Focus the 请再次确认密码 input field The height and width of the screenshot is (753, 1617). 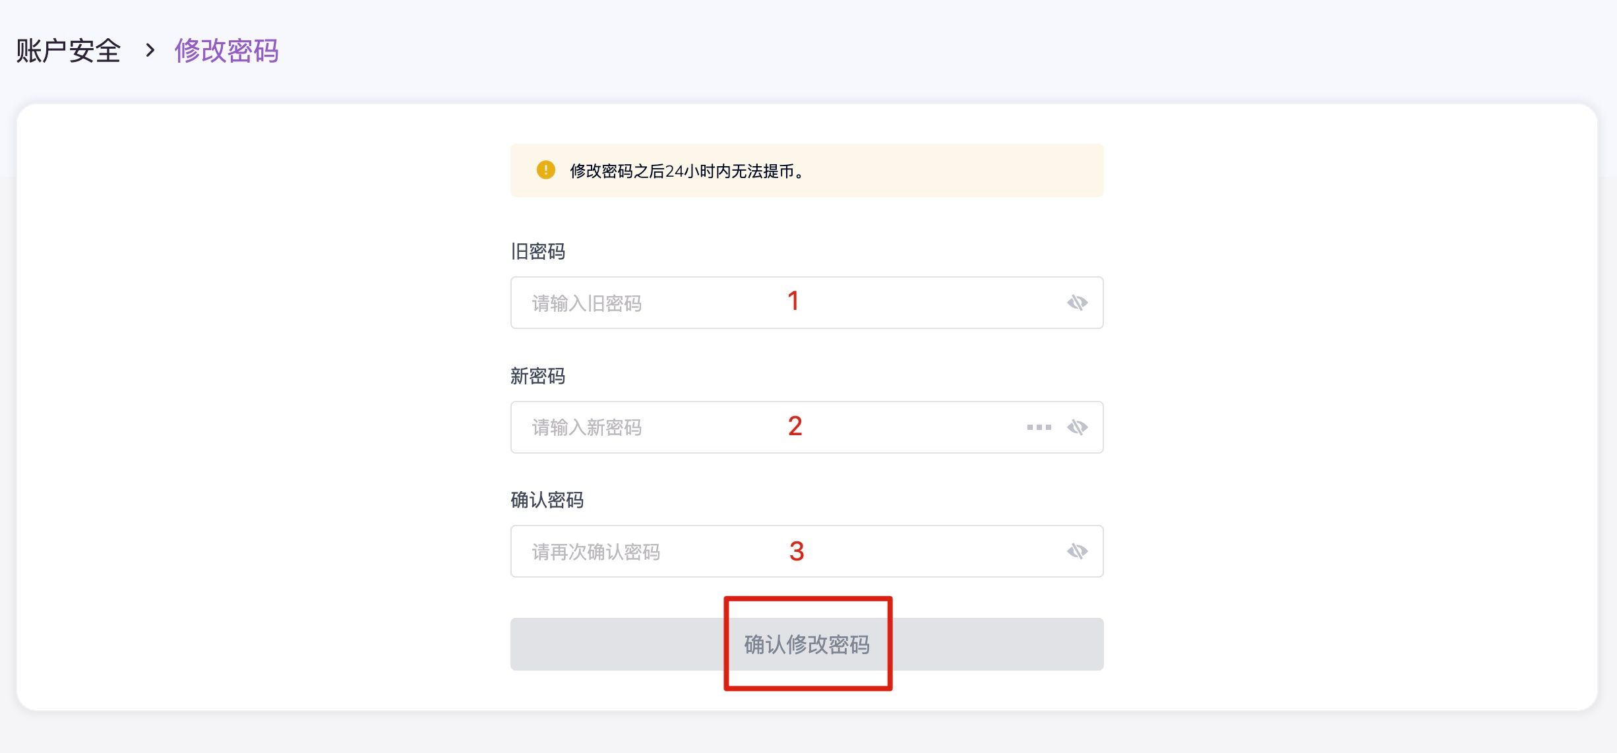click(x=659, y=552)
